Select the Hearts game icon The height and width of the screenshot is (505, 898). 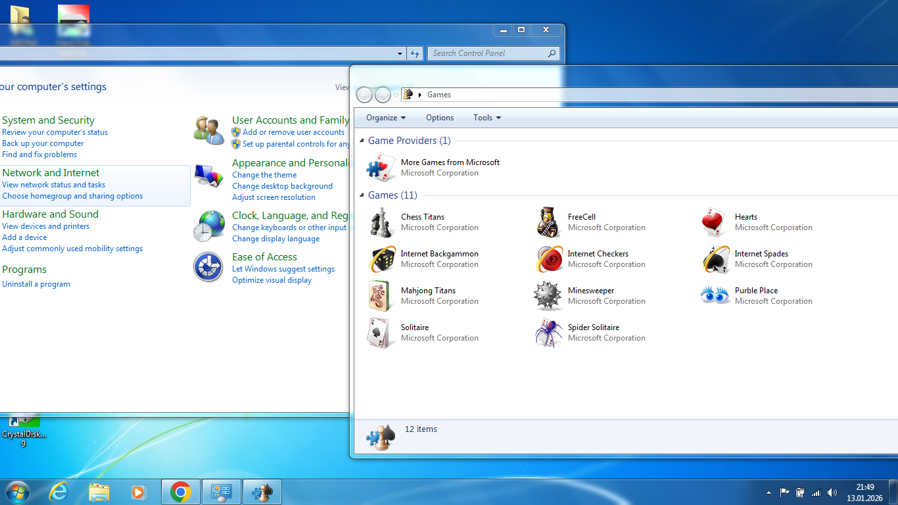(x=715, y=222)
